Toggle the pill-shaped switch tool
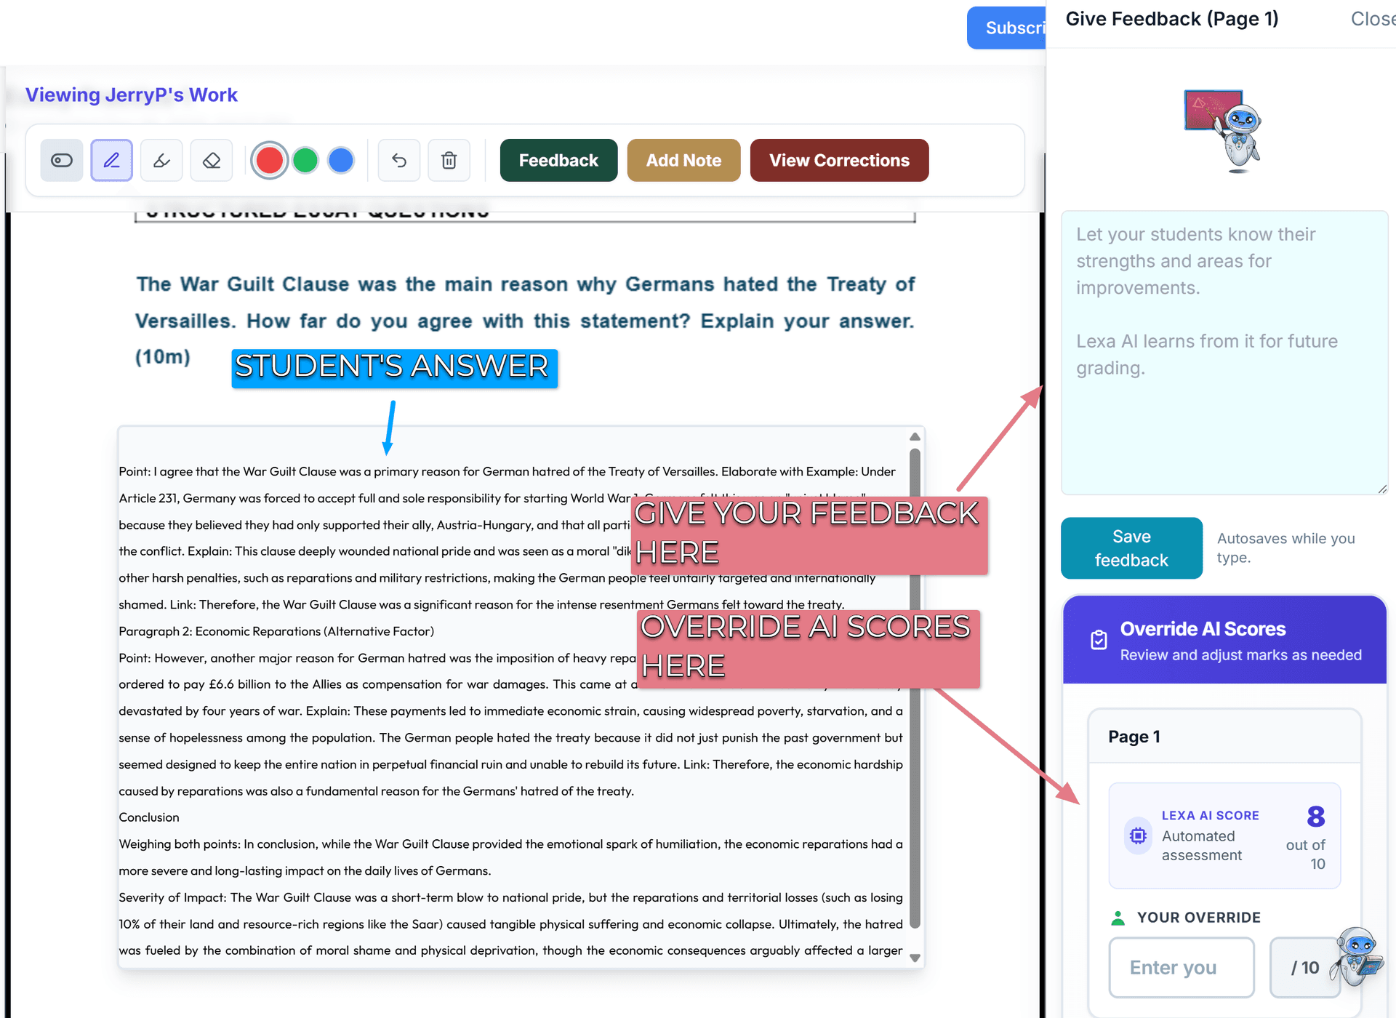The height and width of the screenshot is (1018, 1396). [x=61, y=160]
